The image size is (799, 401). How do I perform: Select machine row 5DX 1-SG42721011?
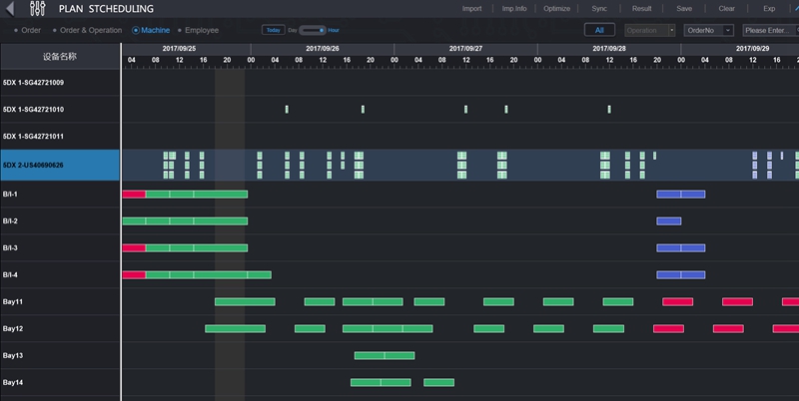pyautogui.click(x=60, y=137)
